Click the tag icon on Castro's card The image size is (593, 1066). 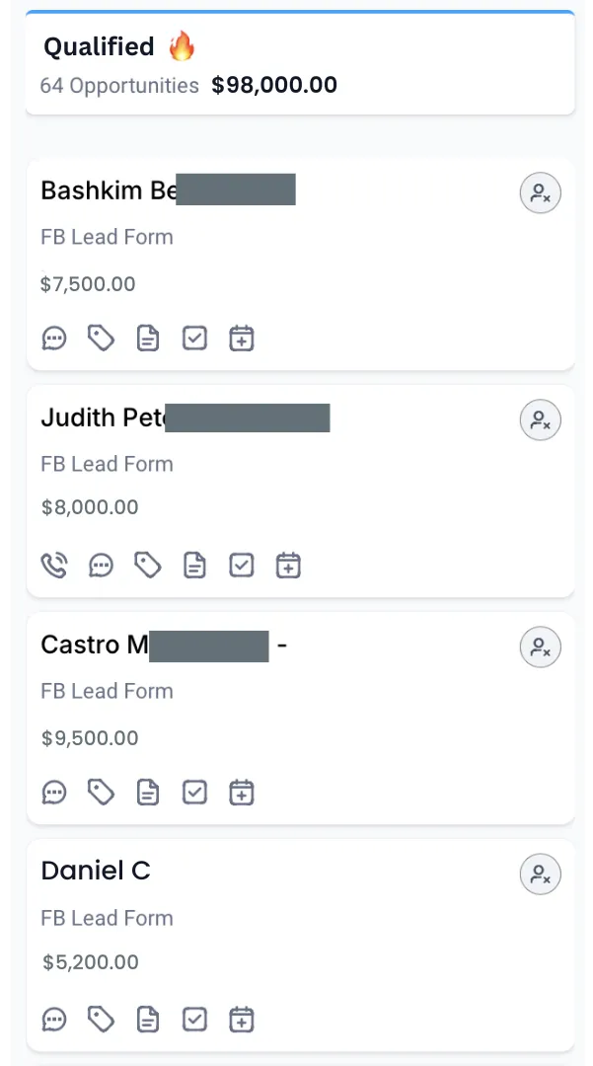click(101, 792)
